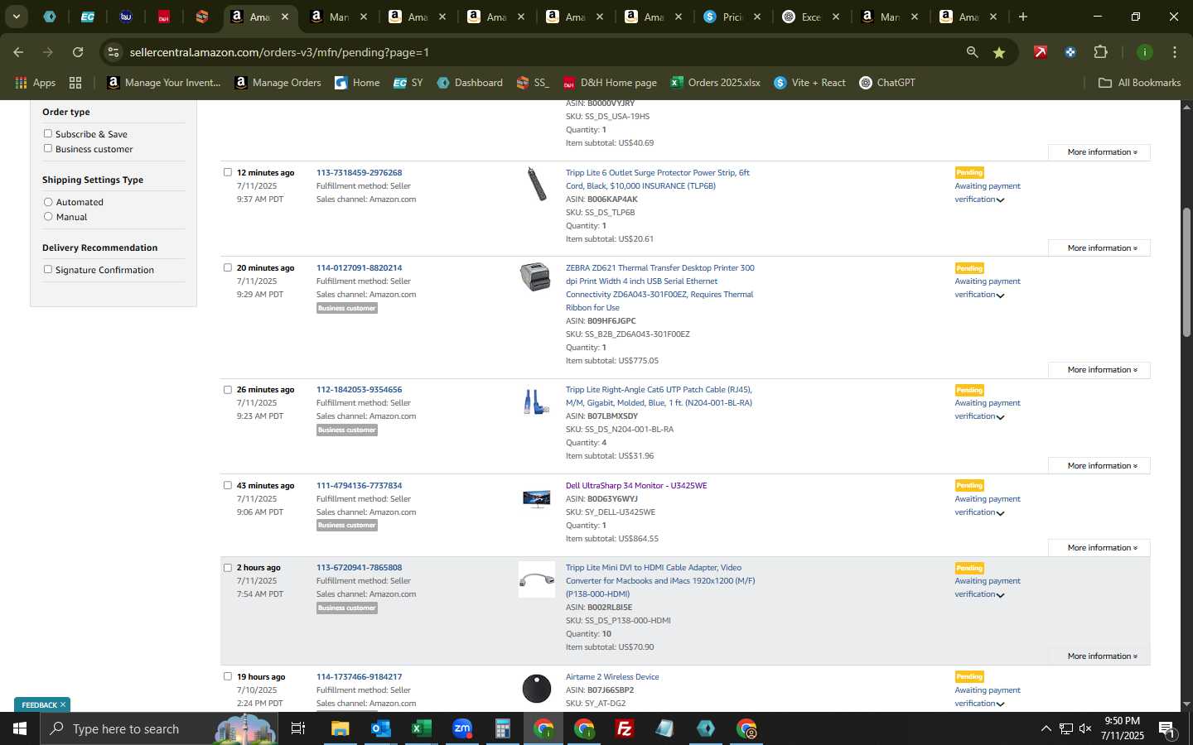This screenshot has width=1193, height=745.
Task: Open Manage Orders bookmark
Action: click(278, 83)
